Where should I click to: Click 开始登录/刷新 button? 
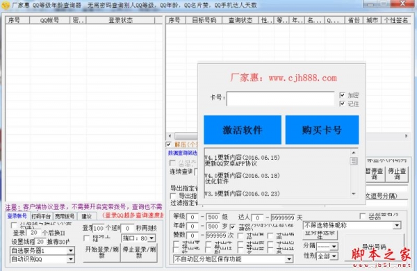pos(101,252)
